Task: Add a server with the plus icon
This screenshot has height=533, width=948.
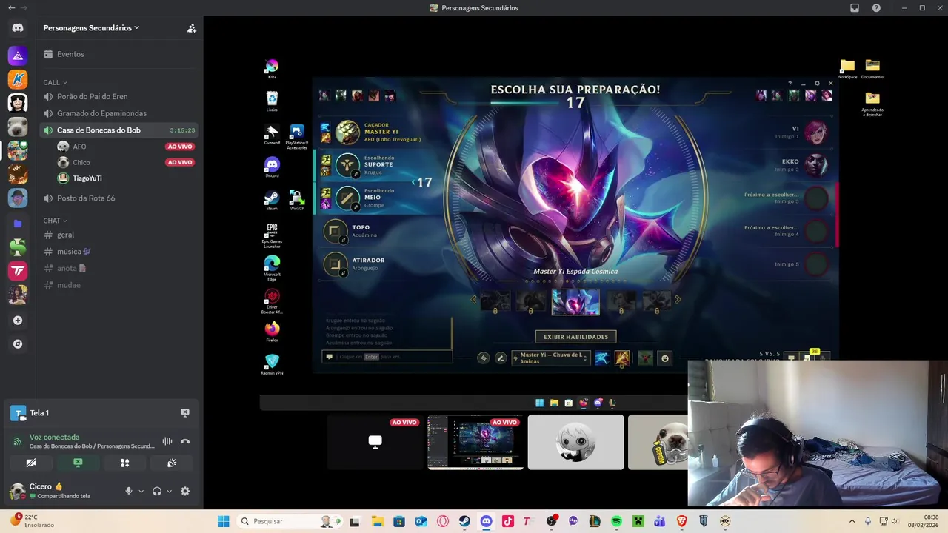Action: click(18, 321)
